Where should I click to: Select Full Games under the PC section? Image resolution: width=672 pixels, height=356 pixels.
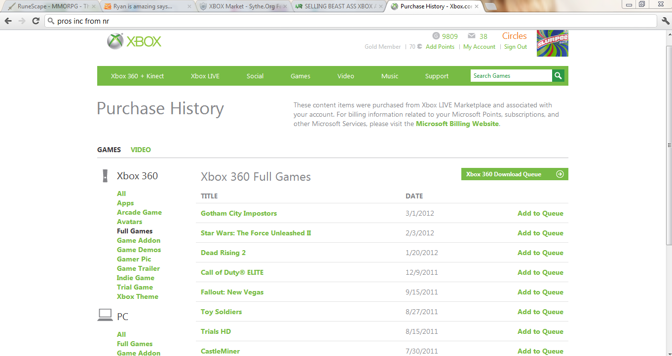coord(135,344)
